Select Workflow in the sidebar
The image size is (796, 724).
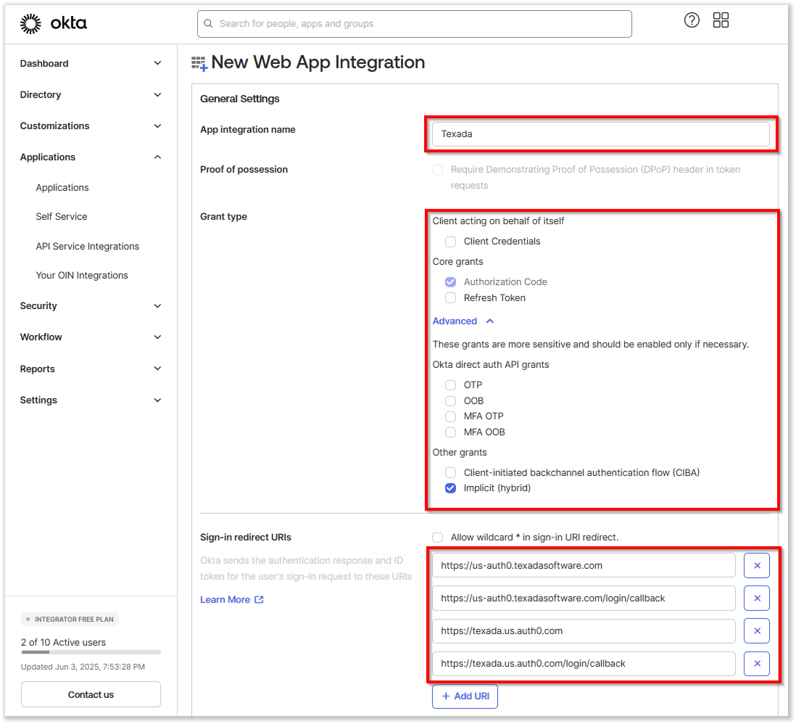[x=41, y=337]
